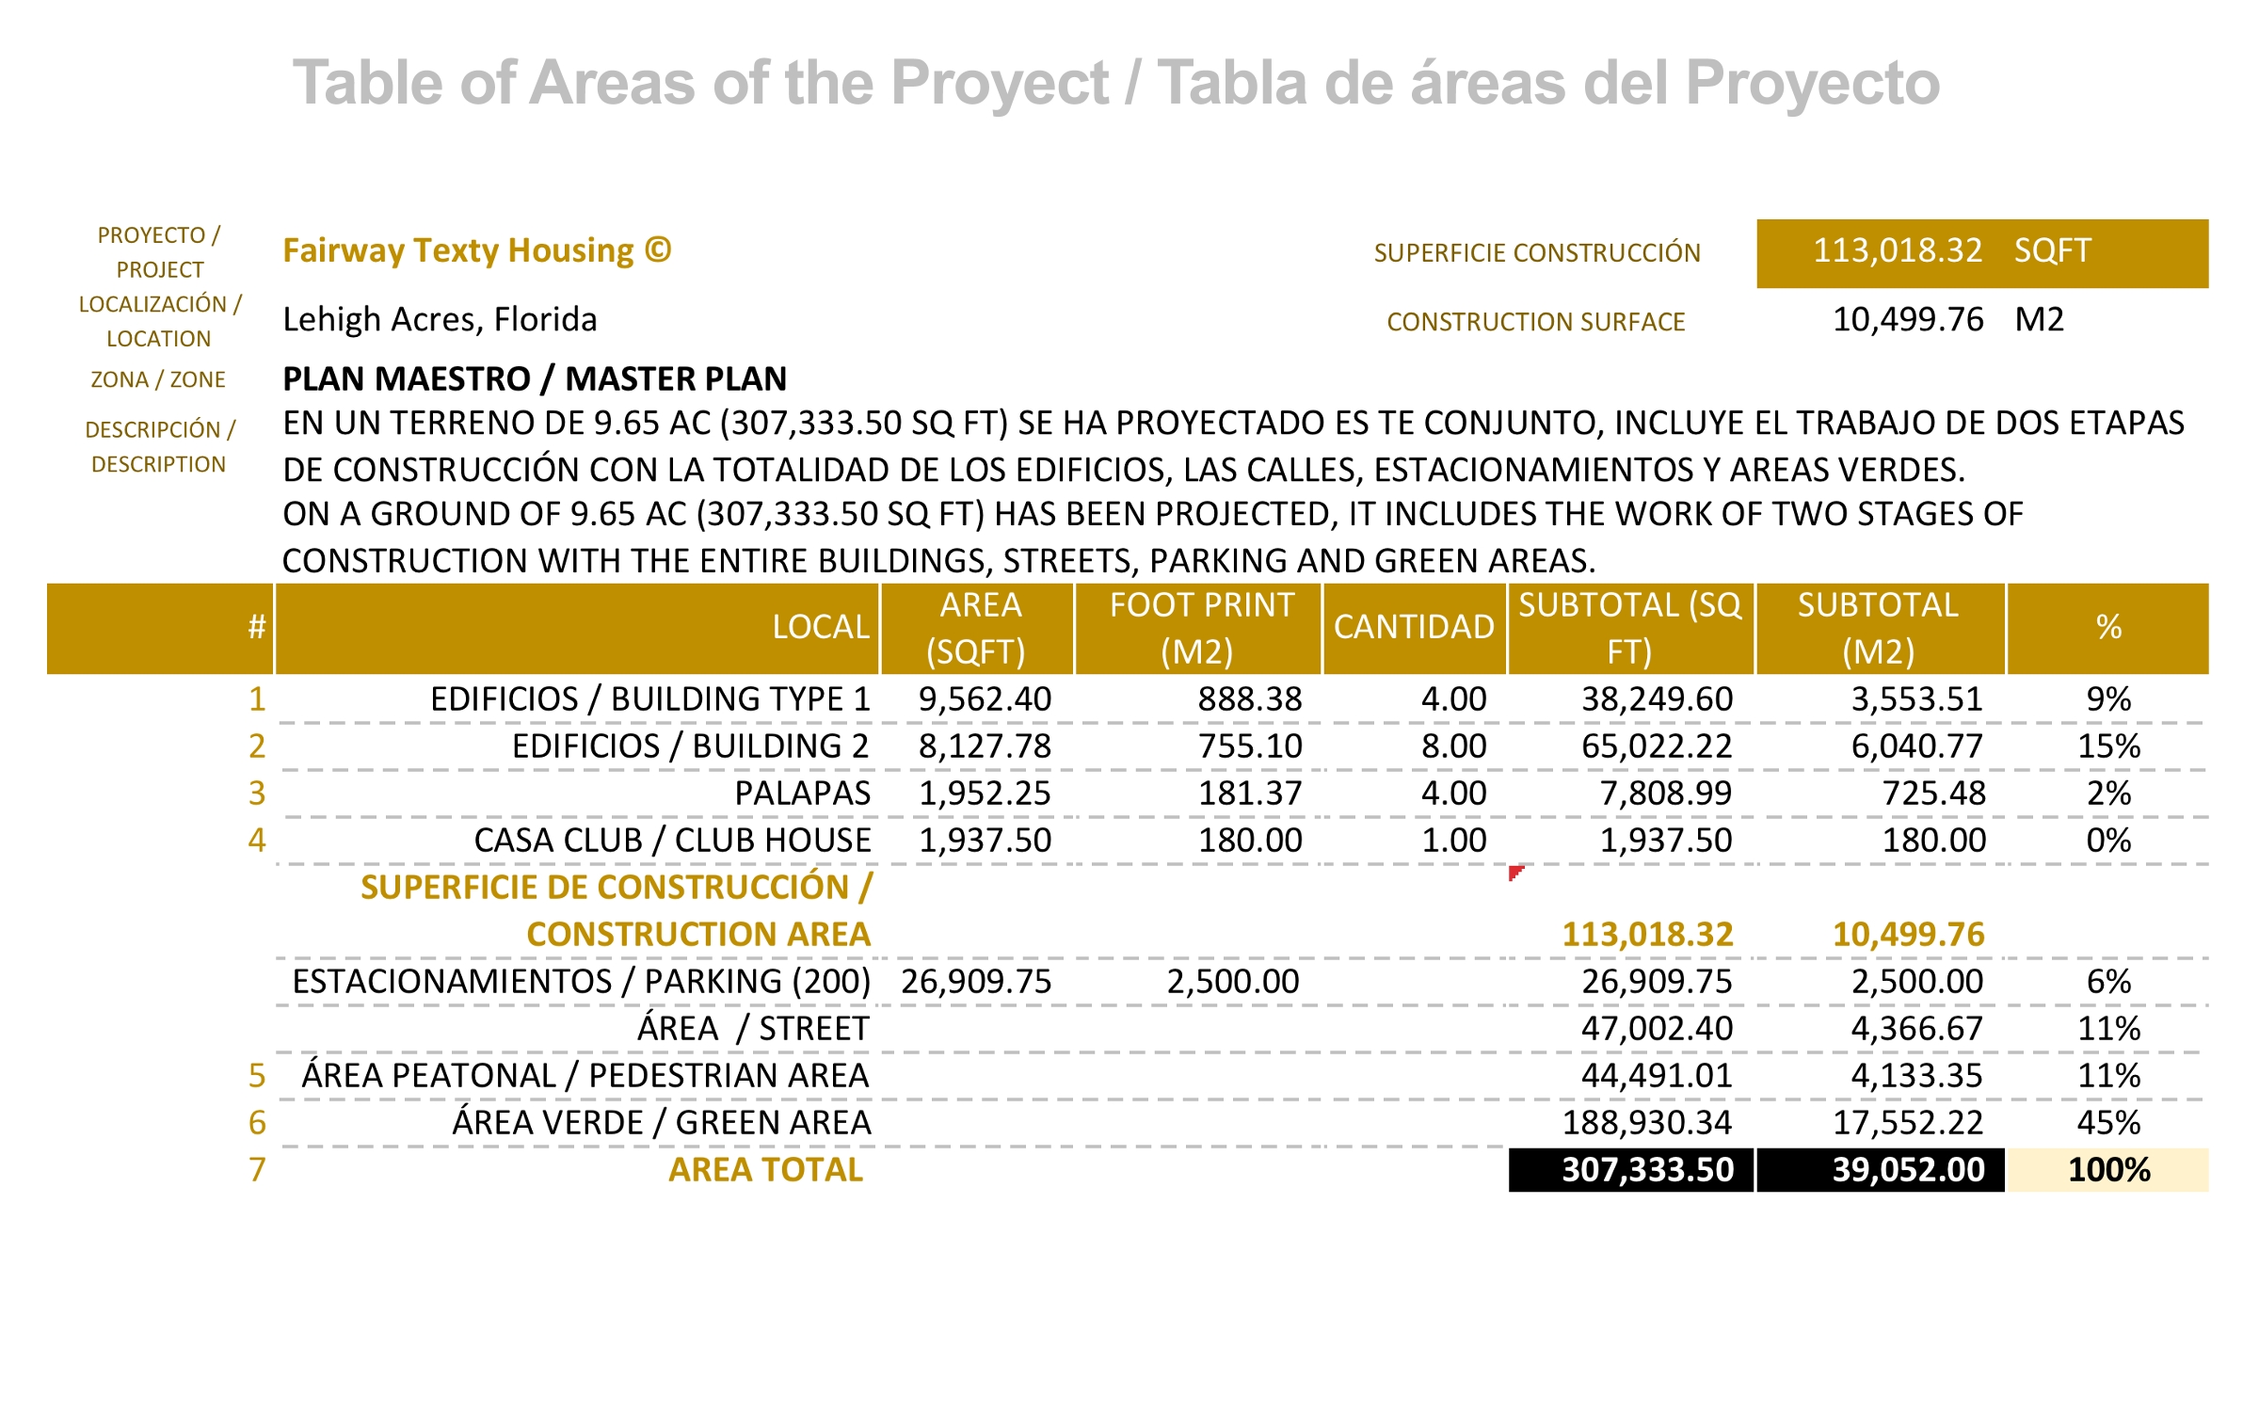The height and width of the screenshot is (1412, 2259).
Task: Click the red comment indicator triangle
Action: pyautogui.click(x=1514, y=872)
